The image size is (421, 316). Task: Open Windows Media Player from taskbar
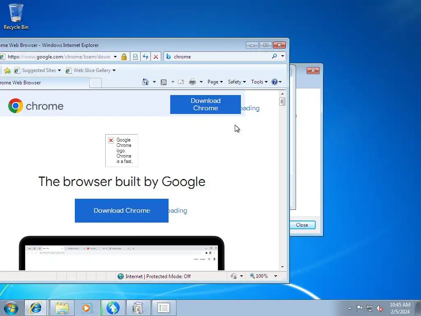pyautogui.click(x=87, y=308)
